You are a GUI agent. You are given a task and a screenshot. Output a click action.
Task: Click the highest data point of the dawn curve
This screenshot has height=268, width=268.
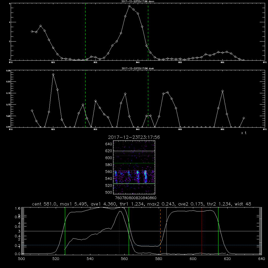point(129,6)
